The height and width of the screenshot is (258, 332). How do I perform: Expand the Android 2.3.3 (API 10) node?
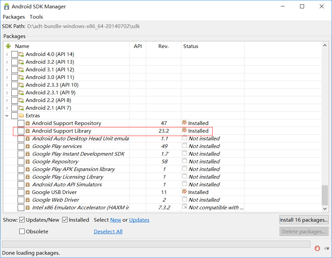pos(7,85)
